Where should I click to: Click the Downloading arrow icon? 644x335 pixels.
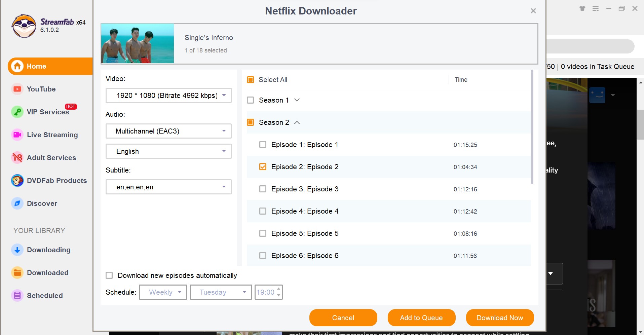(x=17, y=250)
